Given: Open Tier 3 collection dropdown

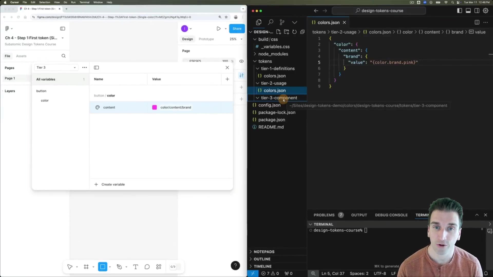Looking at the screenshot, I should coord(56,67).
